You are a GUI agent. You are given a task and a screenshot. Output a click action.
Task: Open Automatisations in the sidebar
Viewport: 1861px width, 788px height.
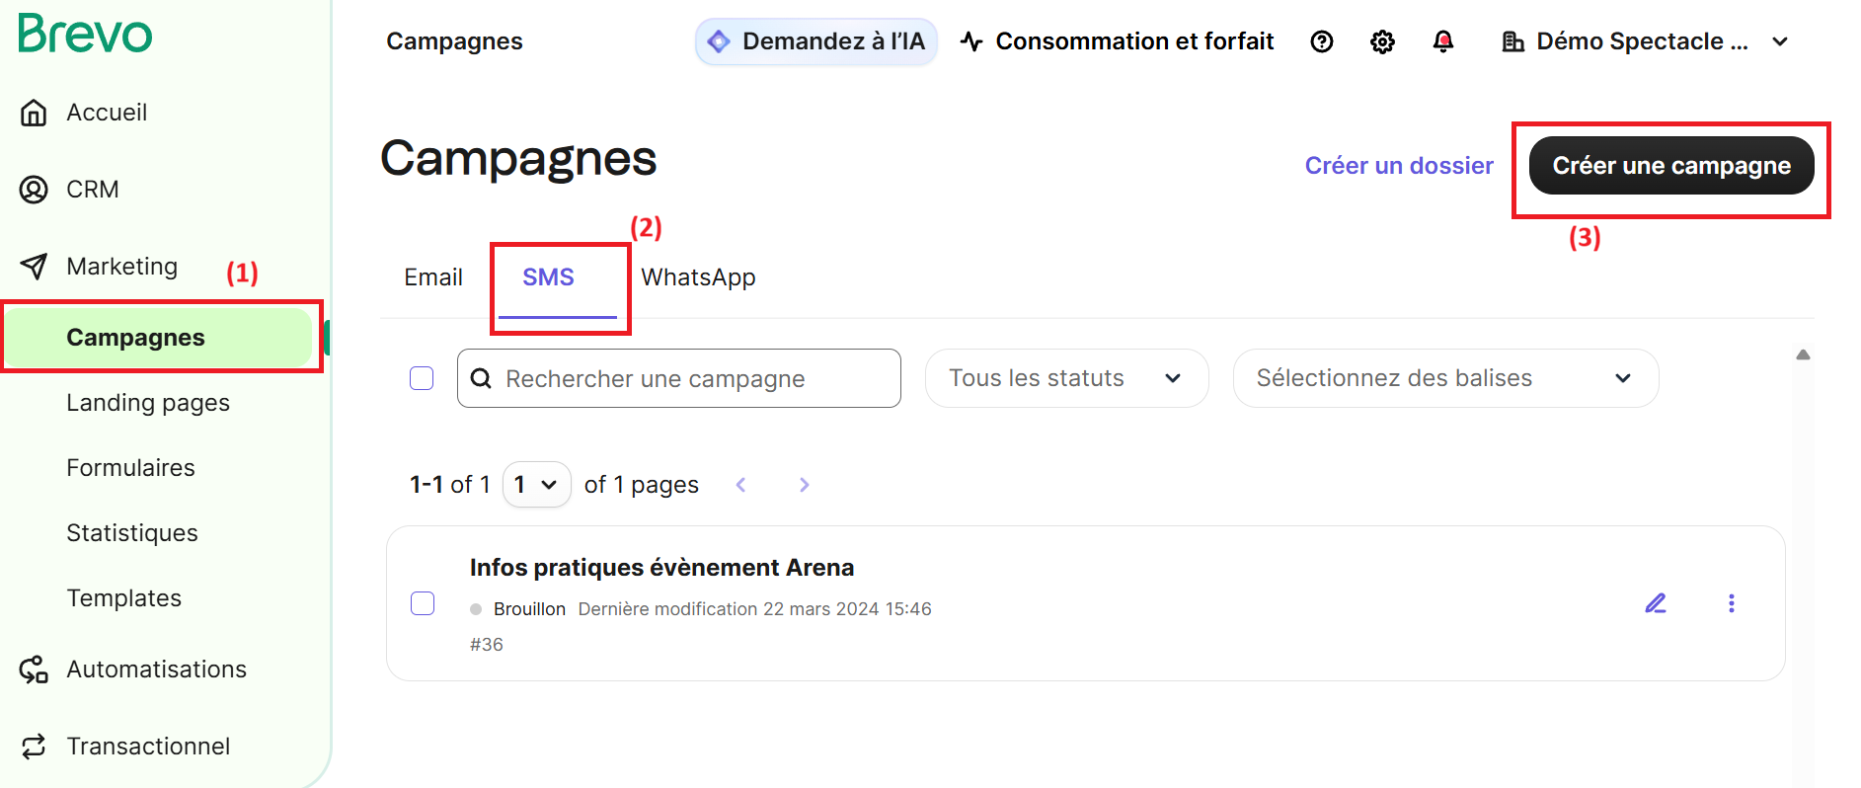[156, 670]
